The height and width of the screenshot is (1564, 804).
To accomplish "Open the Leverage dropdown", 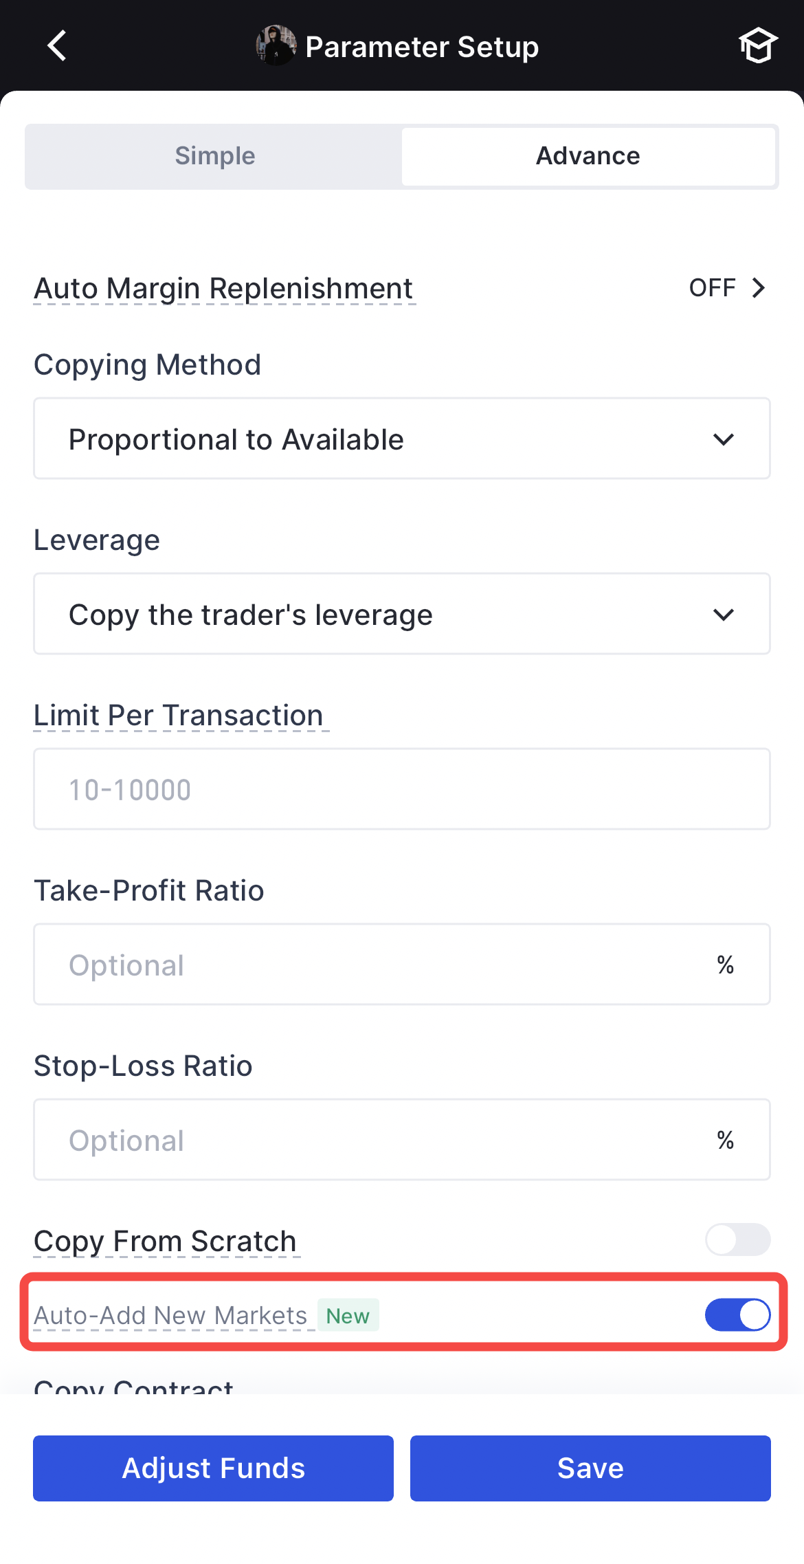I will pyautogui.click(x=401, y=614).
